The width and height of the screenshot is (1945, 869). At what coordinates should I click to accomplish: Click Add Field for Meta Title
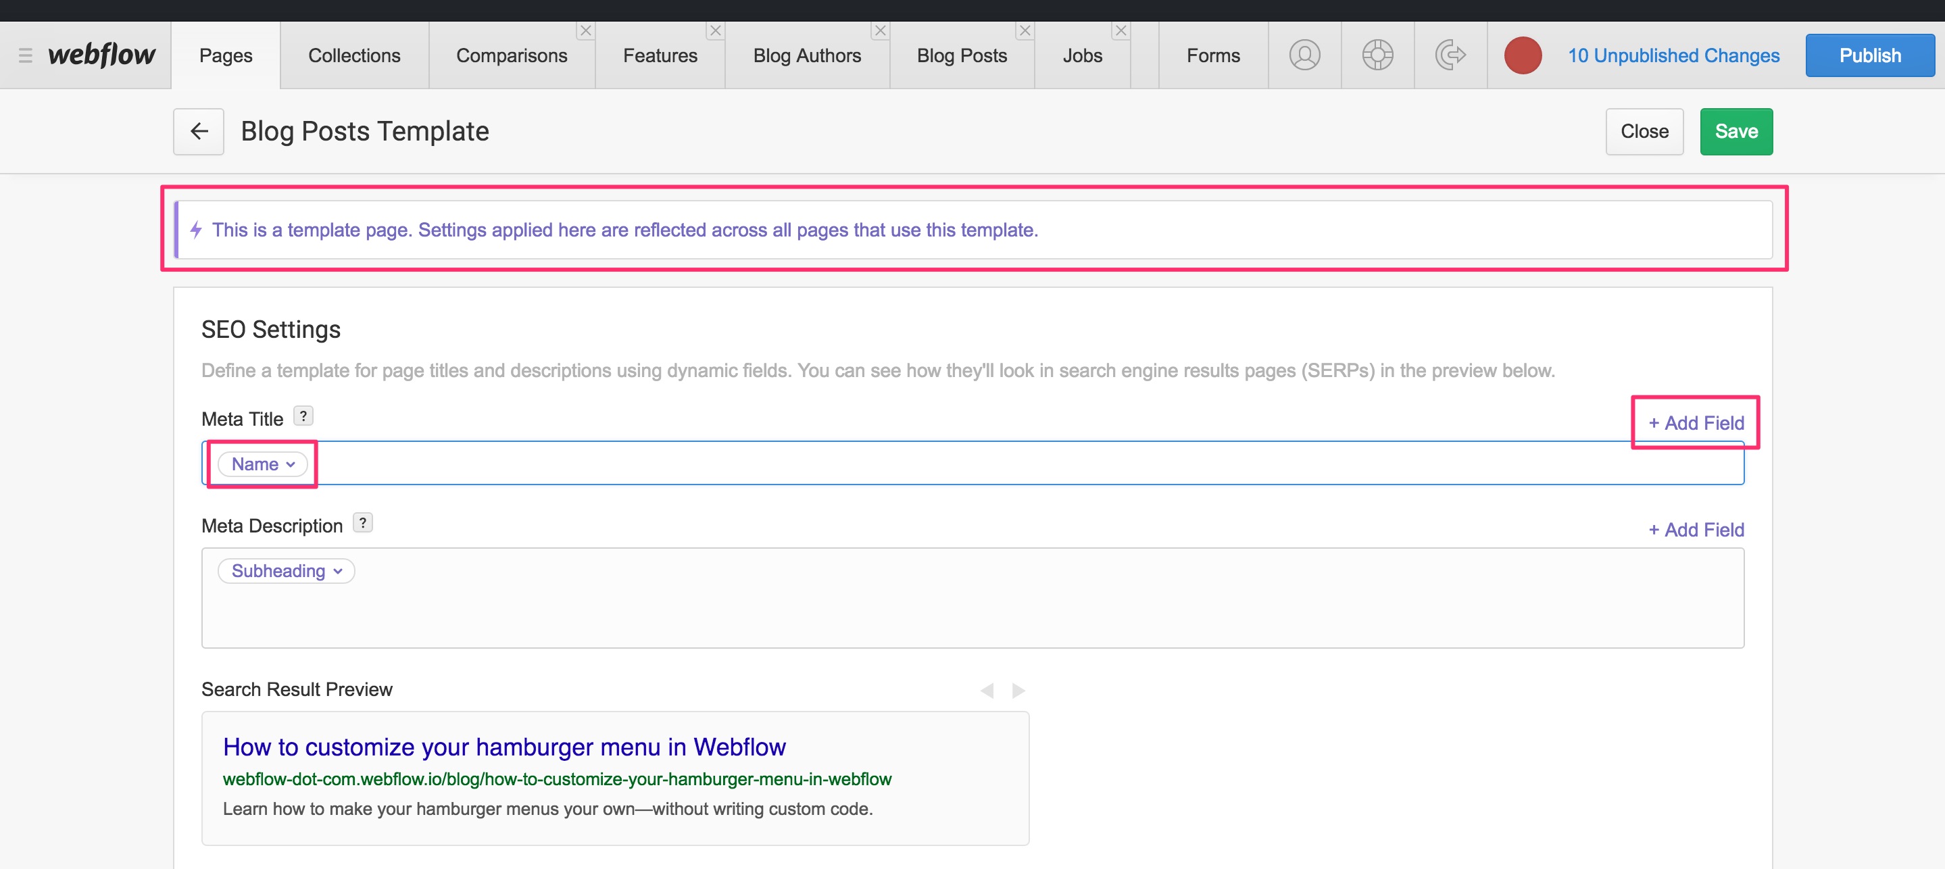pyautogui.click(x=1696, y=423)
